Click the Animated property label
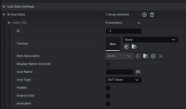186x109 pixels. [24, 103]
